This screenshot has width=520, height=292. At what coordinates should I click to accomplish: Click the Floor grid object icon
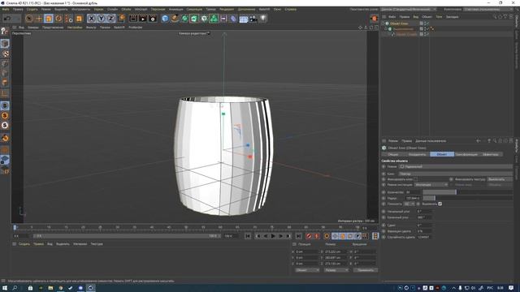pyautogui.click(x=244, y=19)
